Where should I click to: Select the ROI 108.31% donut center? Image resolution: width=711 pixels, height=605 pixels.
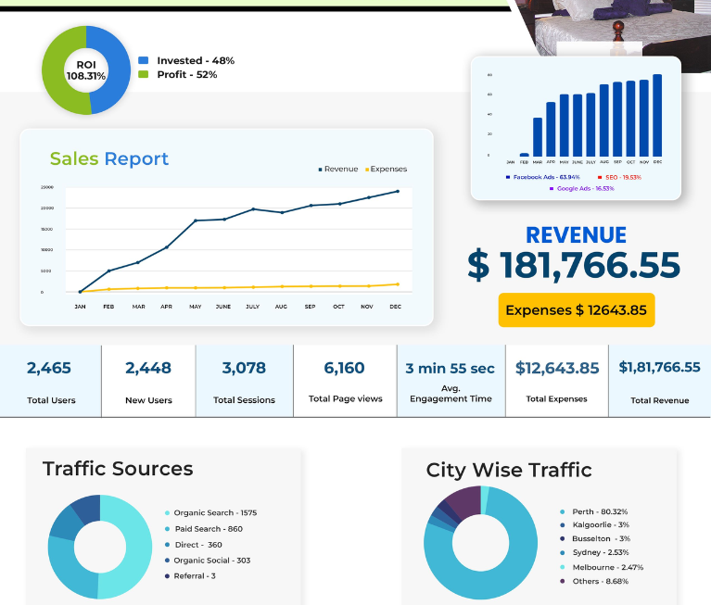tap(86, 70)
